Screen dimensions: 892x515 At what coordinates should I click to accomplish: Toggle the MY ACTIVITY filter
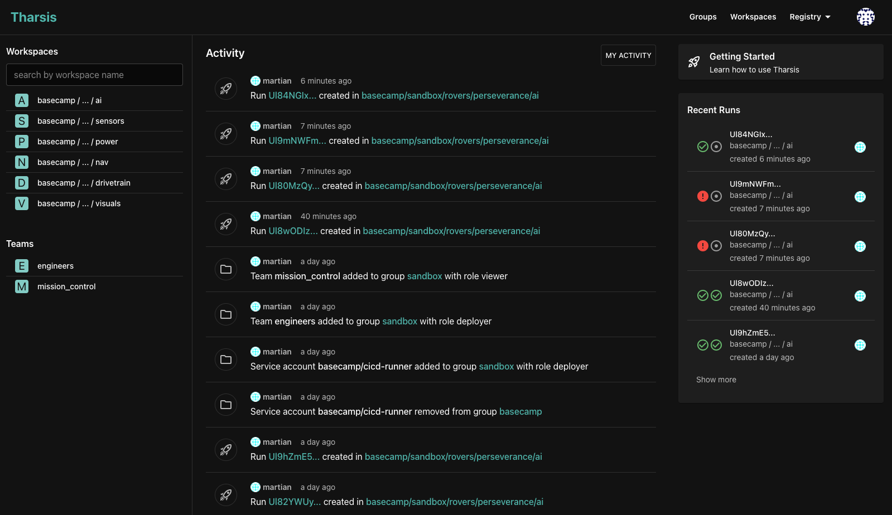click(x=628, y=55)
